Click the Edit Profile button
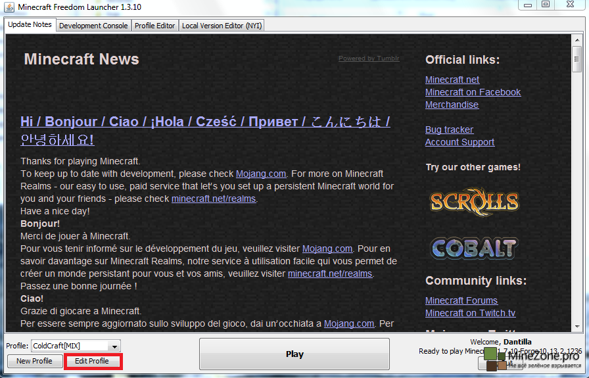The width and height of the screenshot is (589, 378). [92, 361]
